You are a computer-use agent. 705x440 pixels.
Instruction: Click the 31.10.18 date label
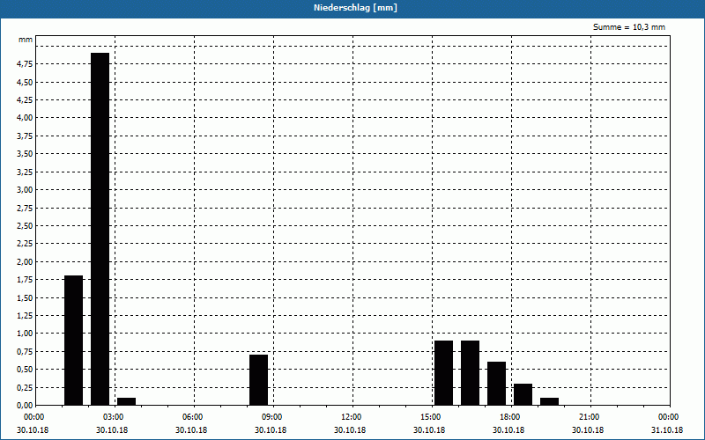coord(667,430)
